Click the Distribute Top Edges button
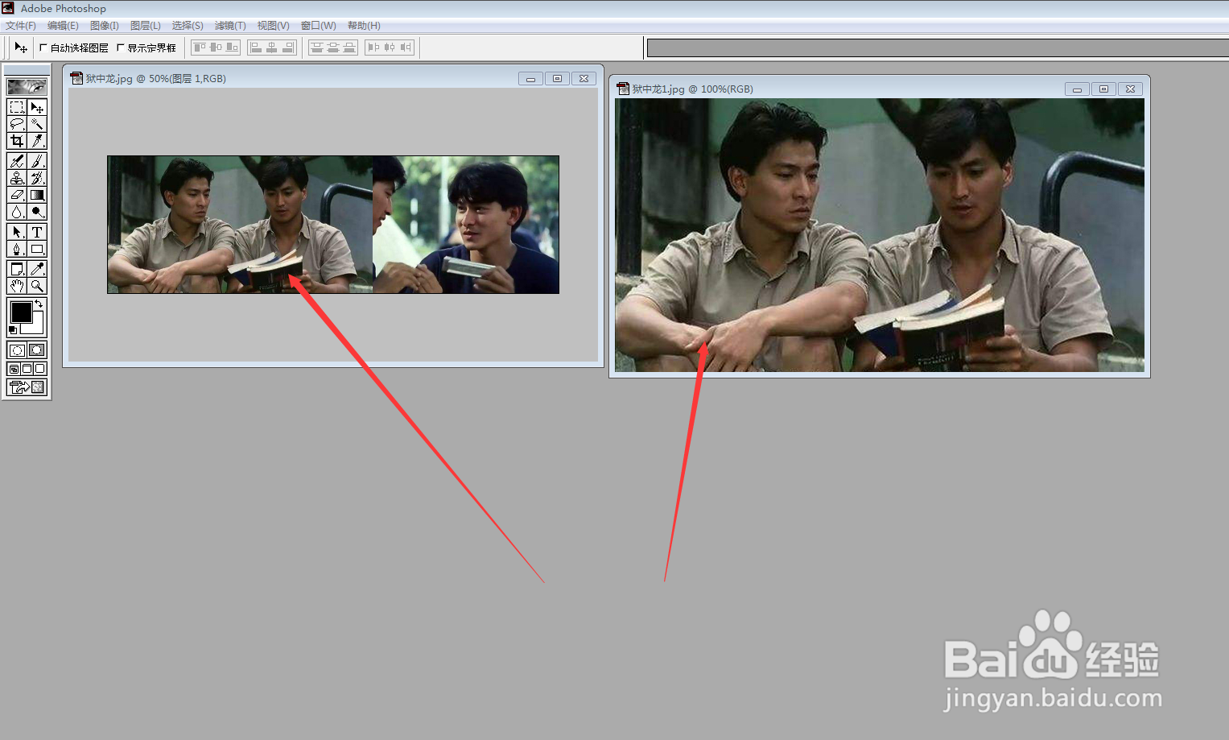Image resolution: width=1229 pixels, height=740 pixels. pos(317,48)
